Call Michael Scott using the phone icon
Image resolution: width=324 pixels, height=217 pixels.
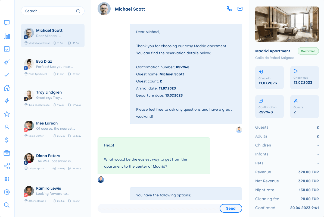pos(229,9)
